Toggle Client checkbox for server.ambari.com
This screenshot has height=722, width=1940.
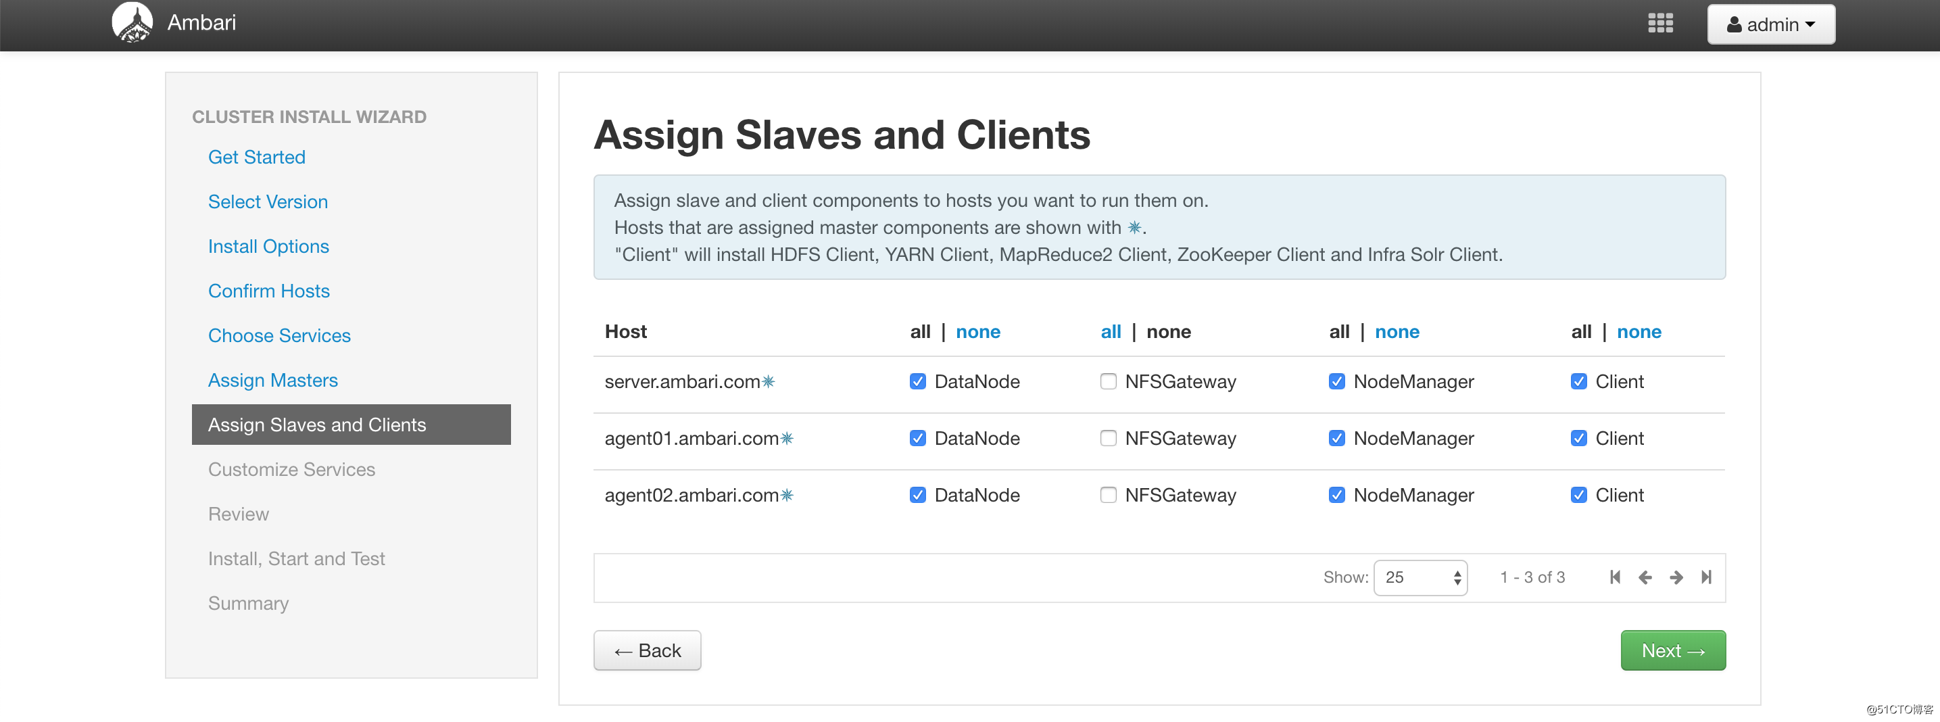1578,381
